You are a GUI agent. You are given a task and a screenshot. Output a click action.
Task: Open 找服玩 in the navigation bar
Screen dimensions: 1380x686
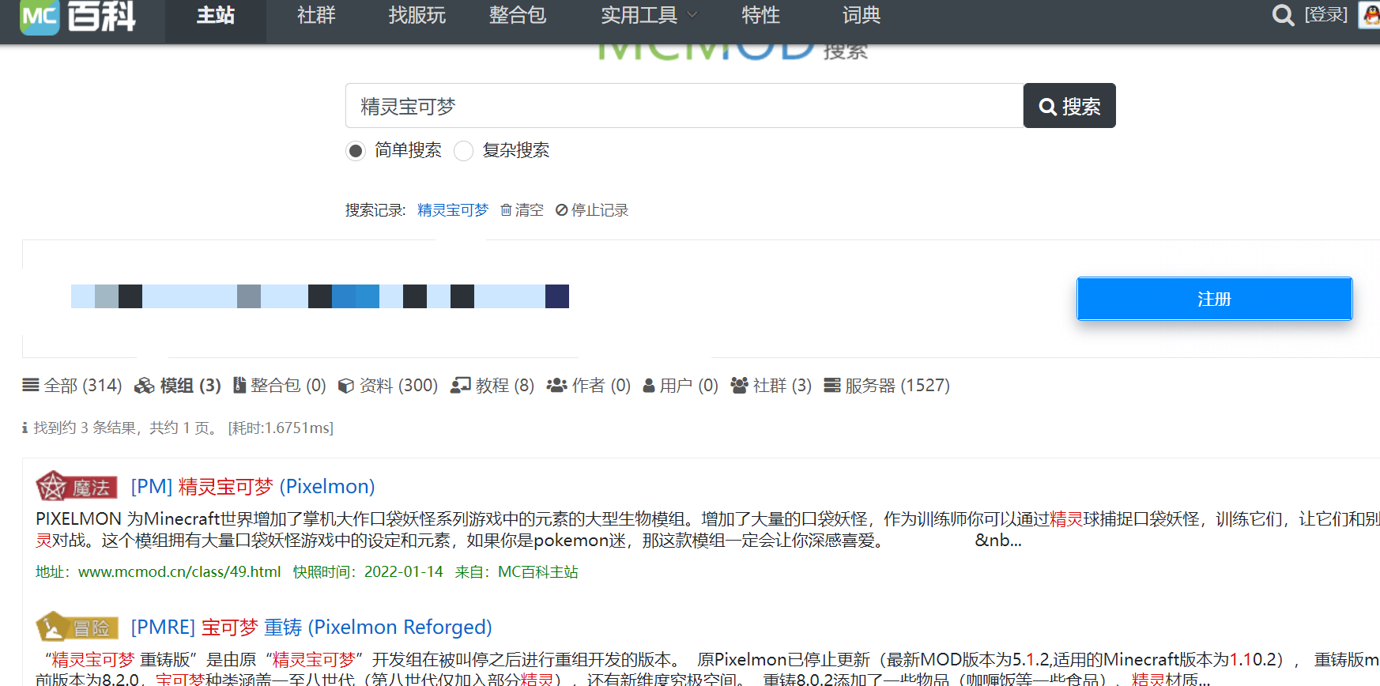coord(417,16)
